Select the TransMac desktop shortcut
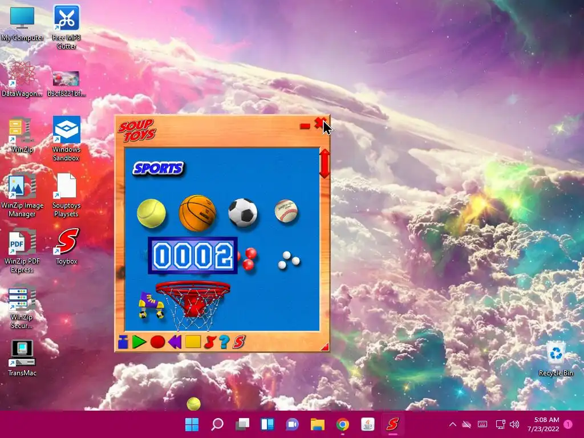The image size is (584, 438). (x=22, y=358)
